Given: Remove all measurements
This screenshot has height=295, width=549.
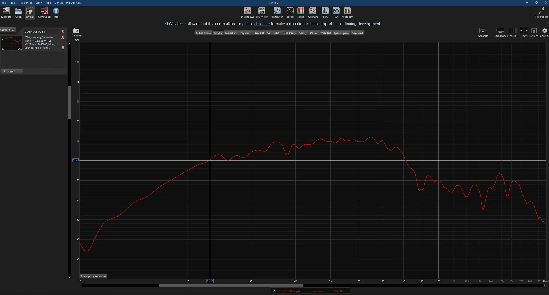Looking at the screenshot, I should [x=44, y=13].
